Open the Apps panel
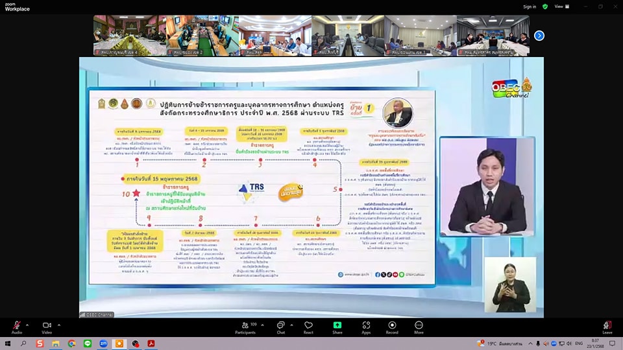623x350 pixels. point(366,327)
